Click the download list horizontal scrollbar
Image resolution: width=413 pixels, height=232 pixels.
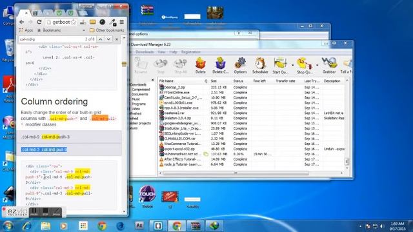point(236,173)
